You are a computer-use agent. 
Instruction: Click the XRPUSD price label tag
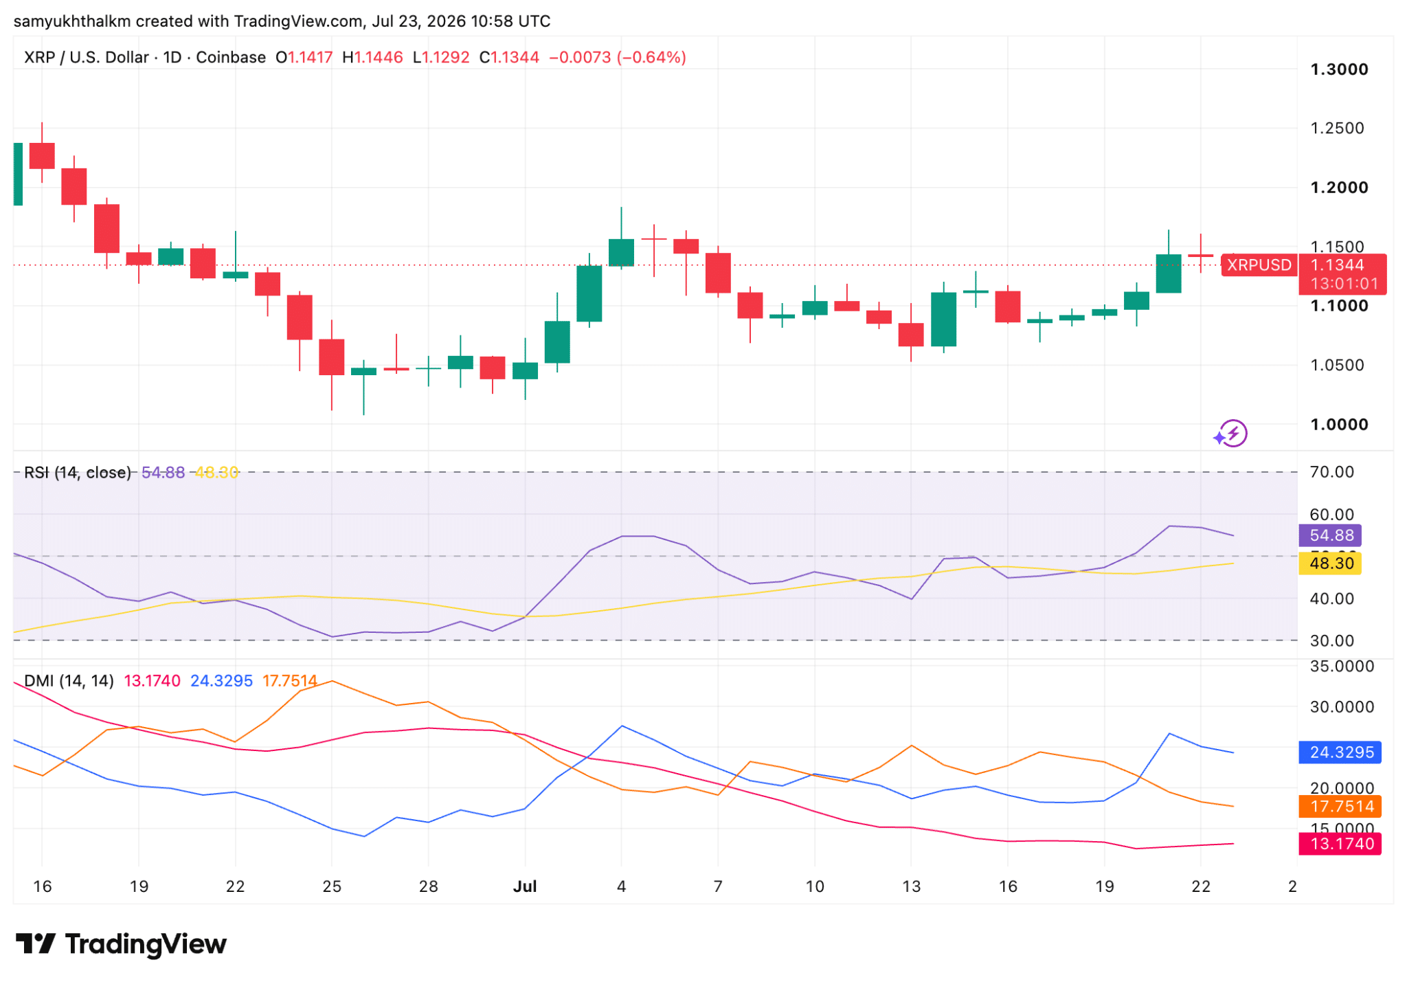(1259, 265)
